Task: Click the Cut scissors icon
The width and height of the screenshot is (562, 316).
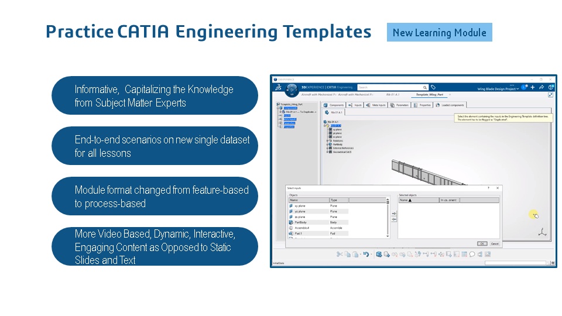Action: (340, 254)
